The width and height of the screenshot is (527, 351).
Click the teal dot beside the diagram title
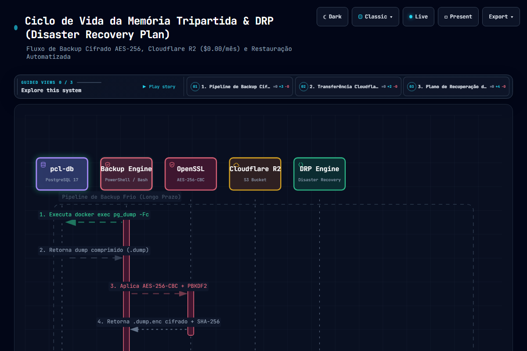point(16,28)
